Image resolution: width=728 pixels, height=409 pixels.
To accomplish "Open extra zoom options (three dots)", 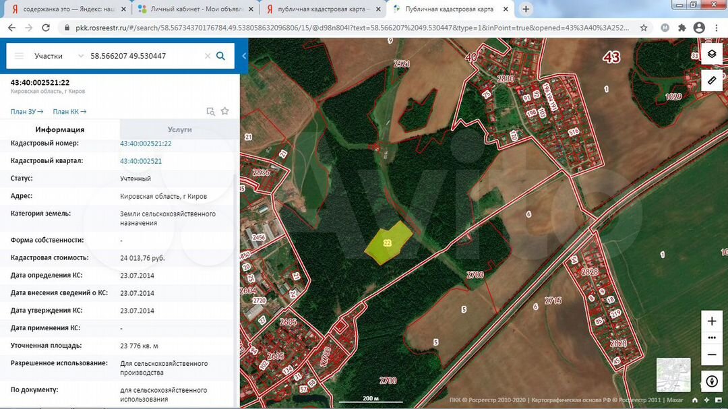I will pyautogui.click(x=712, y=338).
